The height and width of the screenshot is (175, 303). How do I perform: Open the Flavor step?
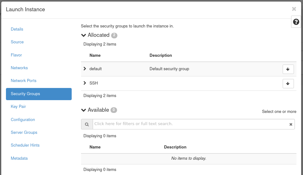click(x=16, y=55)
